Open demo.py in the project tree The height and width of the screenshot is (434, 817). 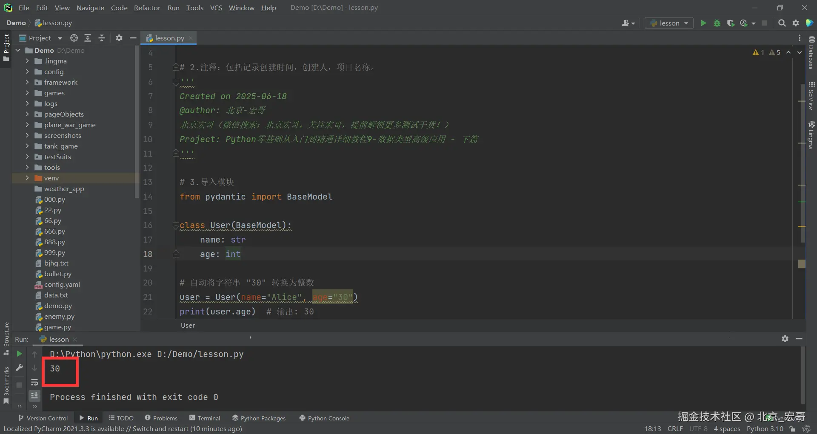point(54,306)
